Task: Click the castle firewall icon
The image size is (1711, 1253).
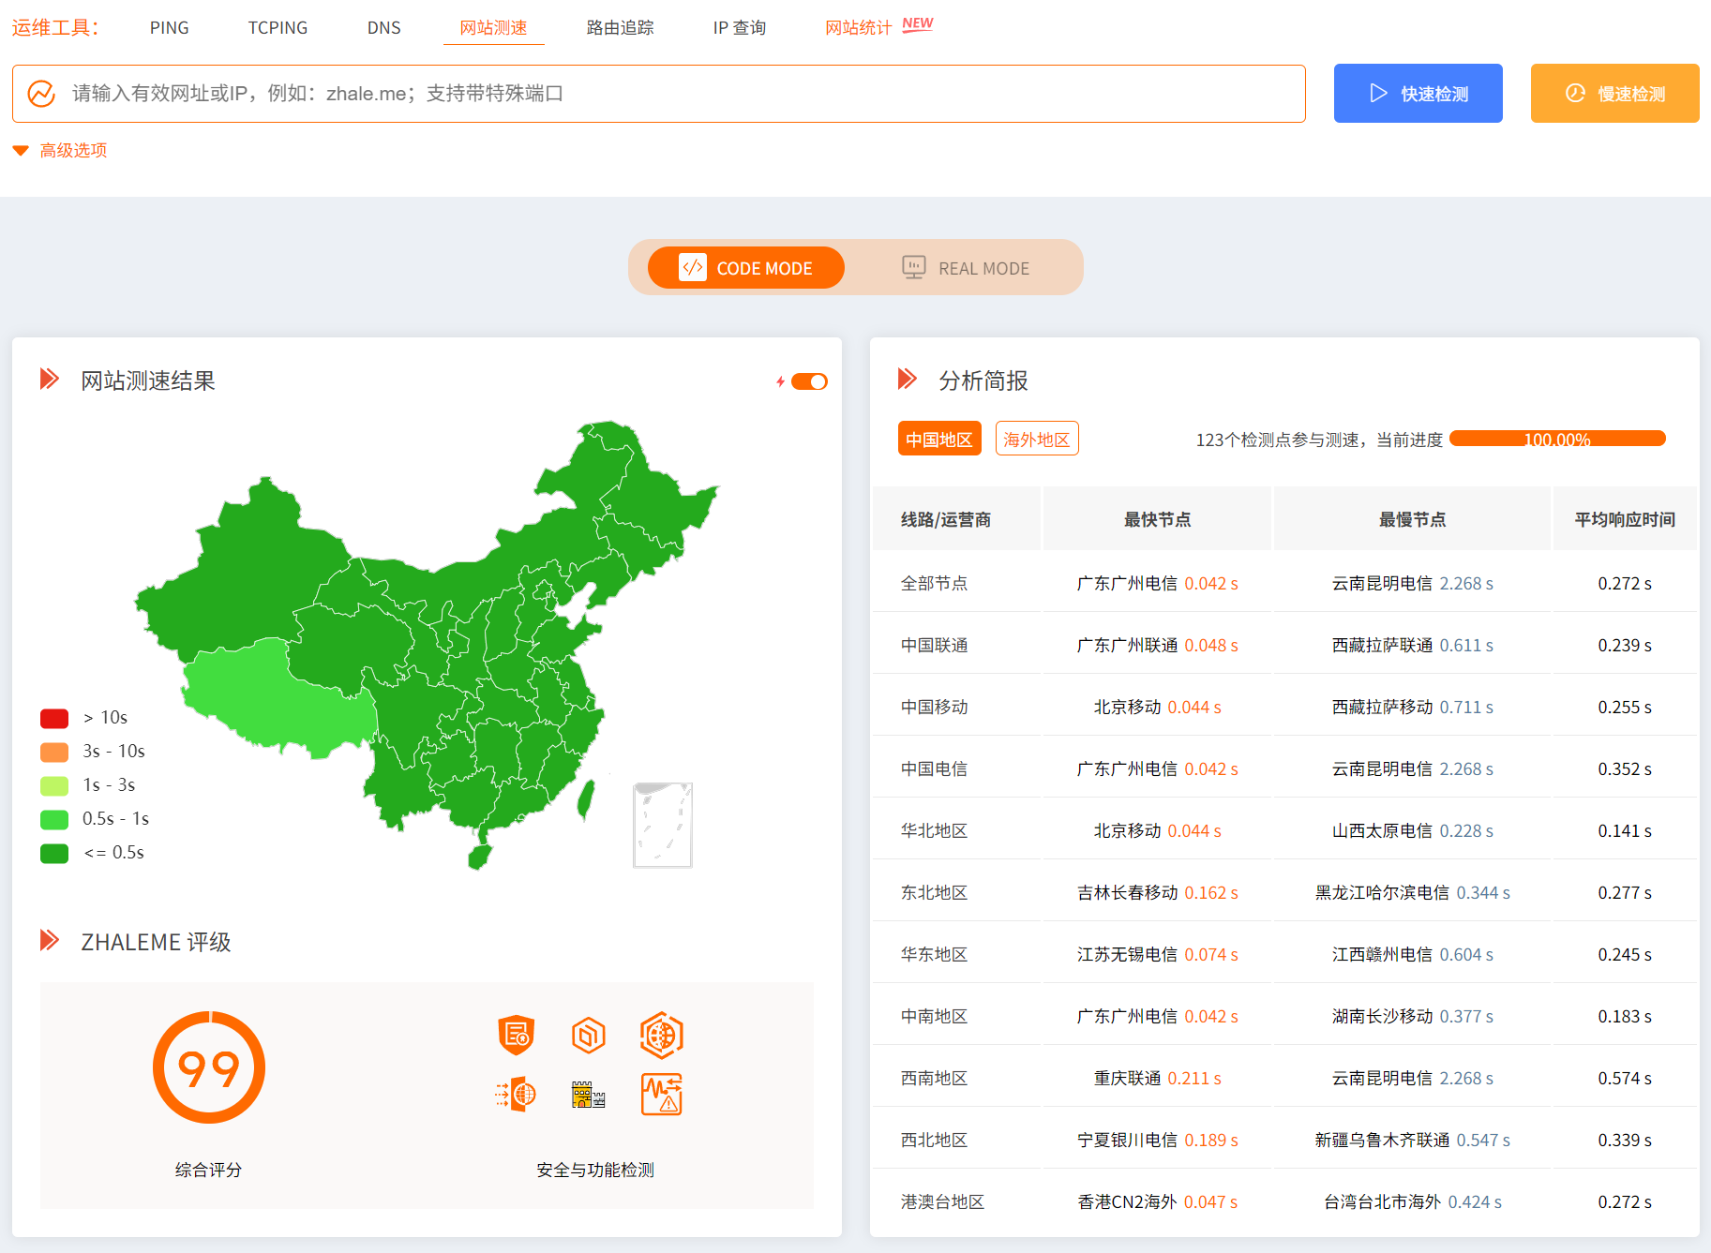Action: (x=589, y=1094)
